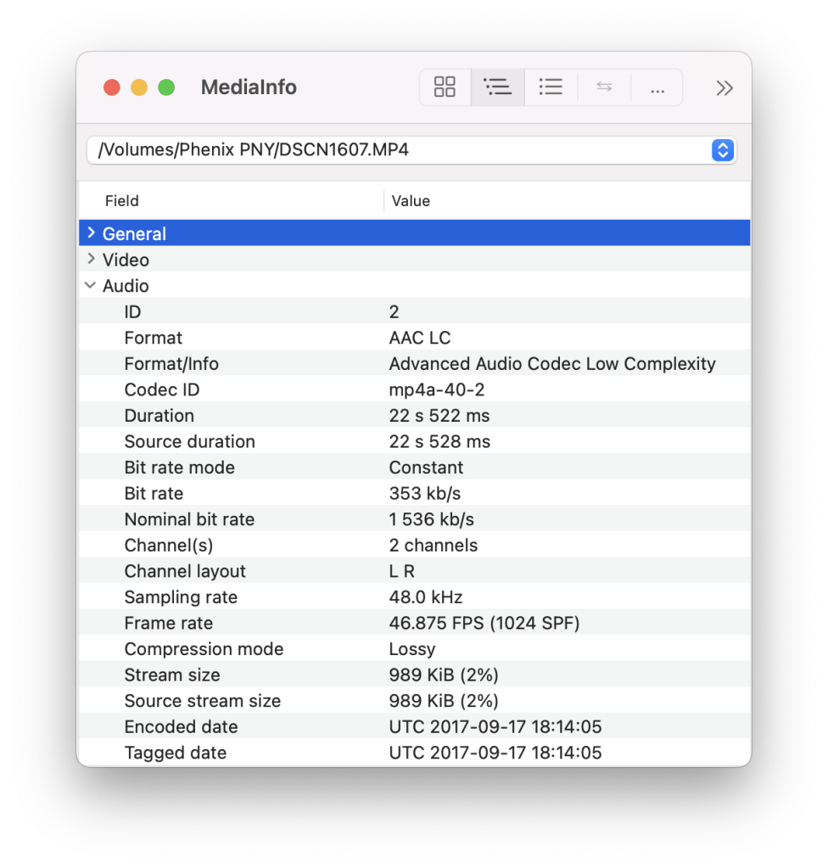Show hidden toolbar items via double chevron

[724, 88]
